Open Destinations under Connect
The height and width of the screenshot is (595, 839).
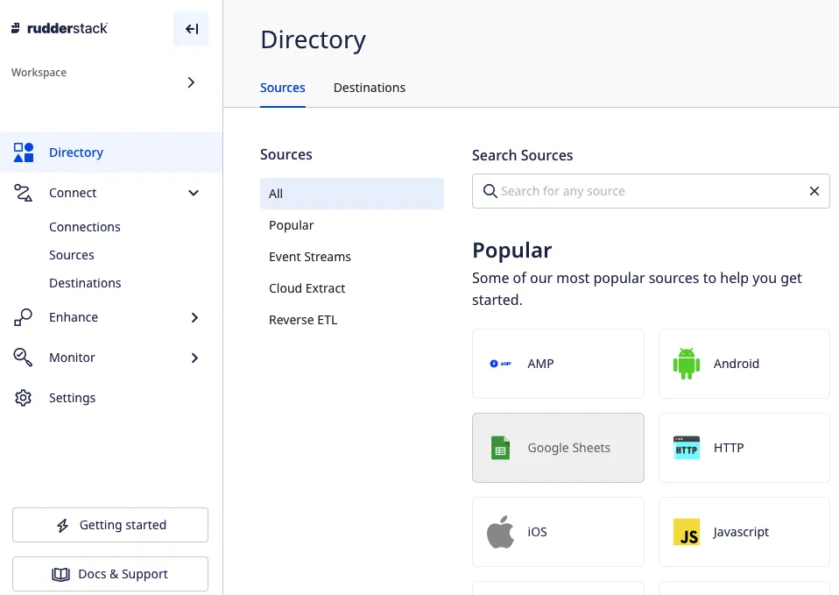(85, 283)
